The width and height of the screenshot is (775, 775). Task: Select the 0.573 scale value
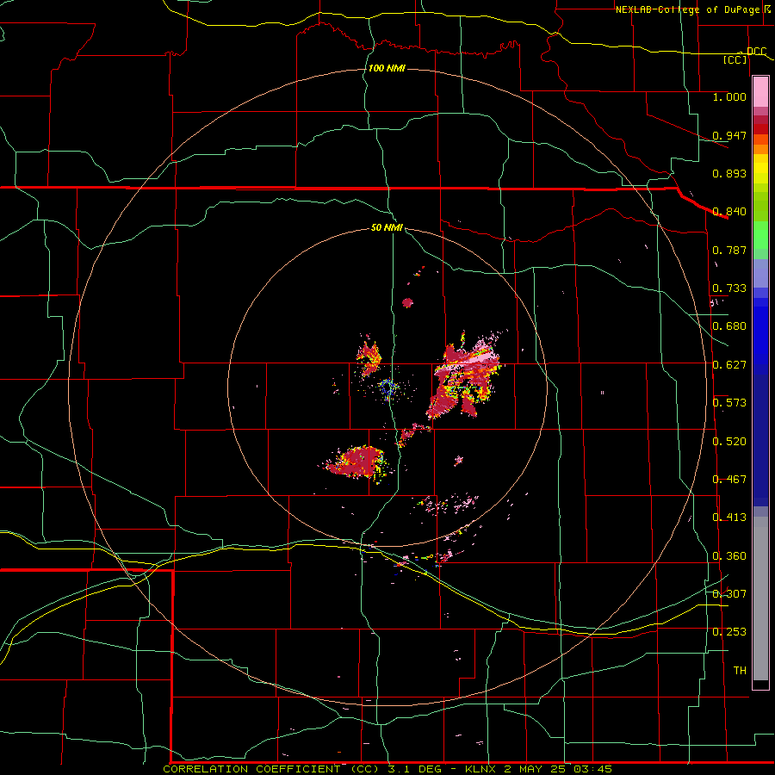(x=729, y=403)
